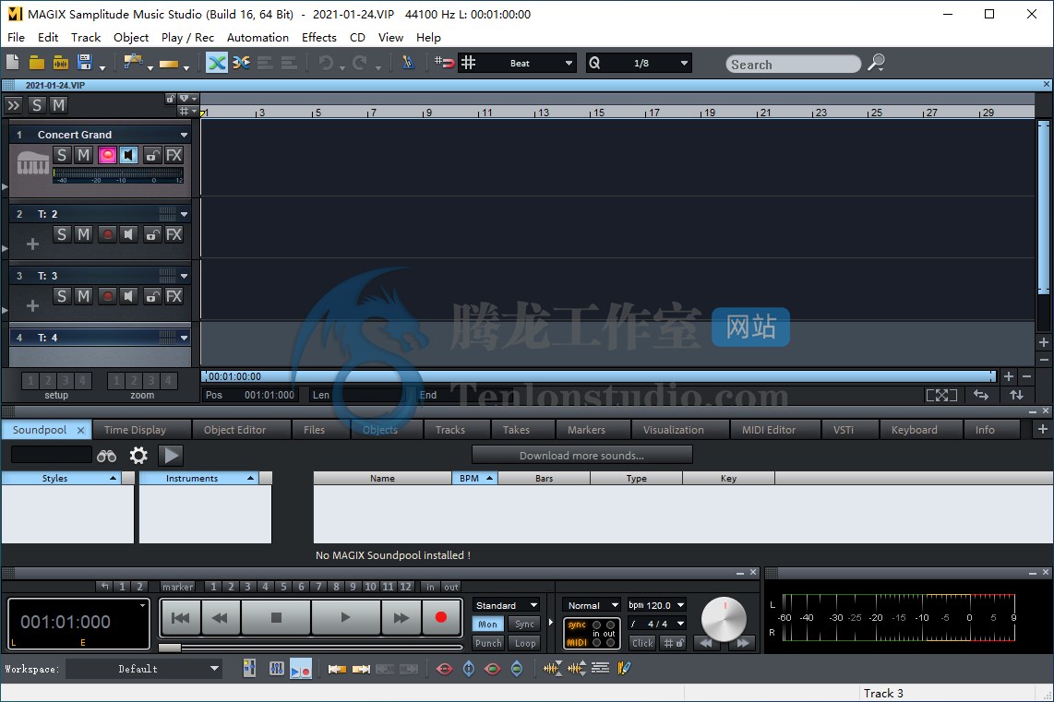1054x702 pixels.
Task: Click the Loop button in transport
Action: pos(525,643)
